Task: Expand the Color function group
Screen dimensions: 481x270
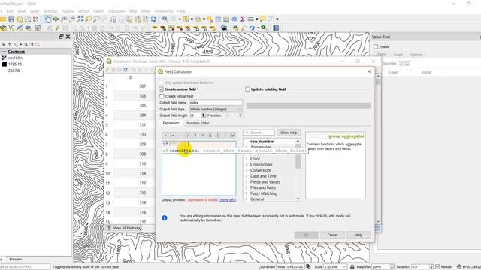Action: [x=247, y=159]
